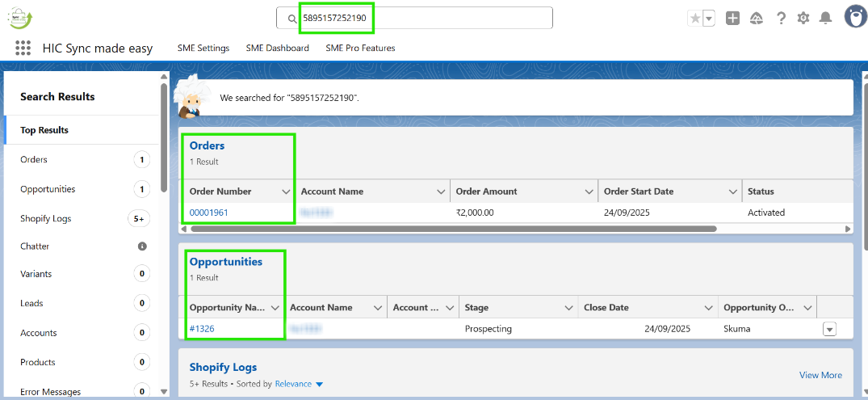Click View More for Shopify Logs
Screen dimensions: 868x400
click(x=820, y=375)
